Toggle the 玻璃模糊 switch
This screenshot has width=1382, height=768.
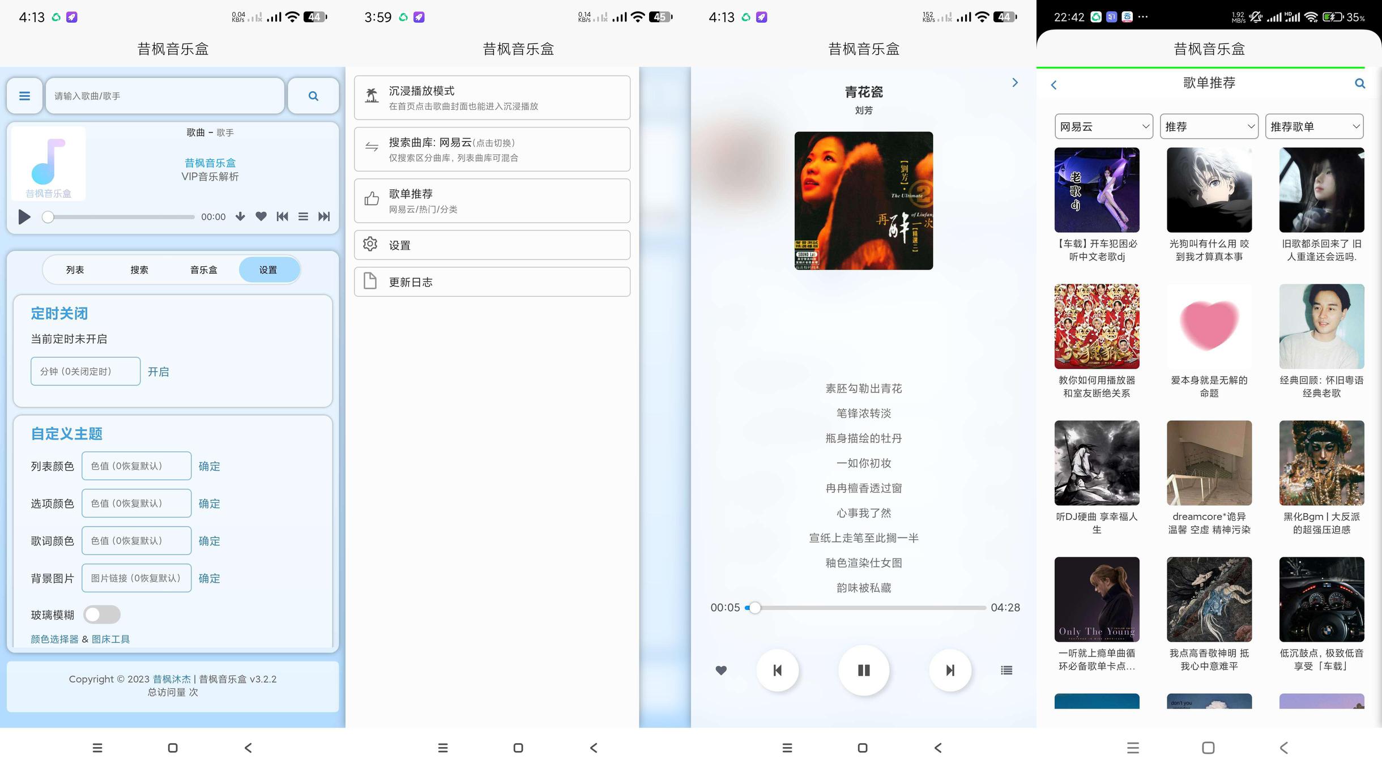pos(102,615)
